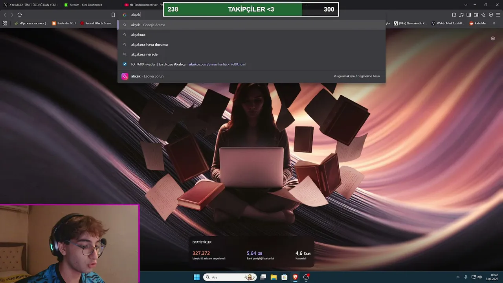The height and width of the screenshot is (283, 503).
Task: Click the Google icon in the address bar
Action: coord(124,15)
